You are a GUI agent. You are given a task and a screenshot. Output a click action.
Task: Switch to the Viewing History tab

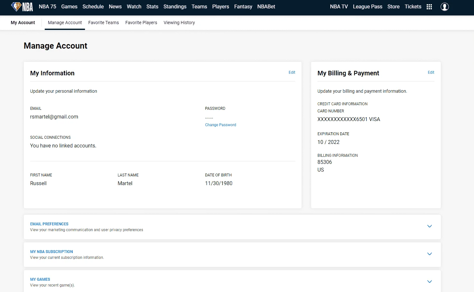pos(179,23)
